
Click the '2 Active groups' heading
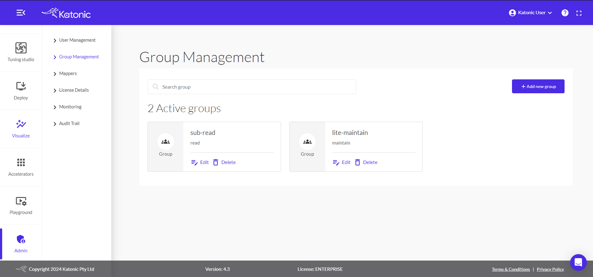tap(184, 108)
